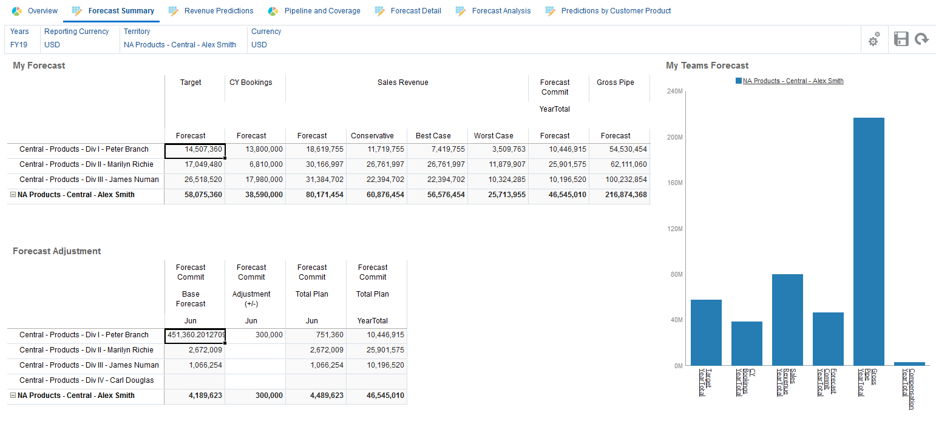The image size is (936, 421).
Task: Refresh data with the circular arrow icon
Action: pyautogui.click(x=922, y=39)
